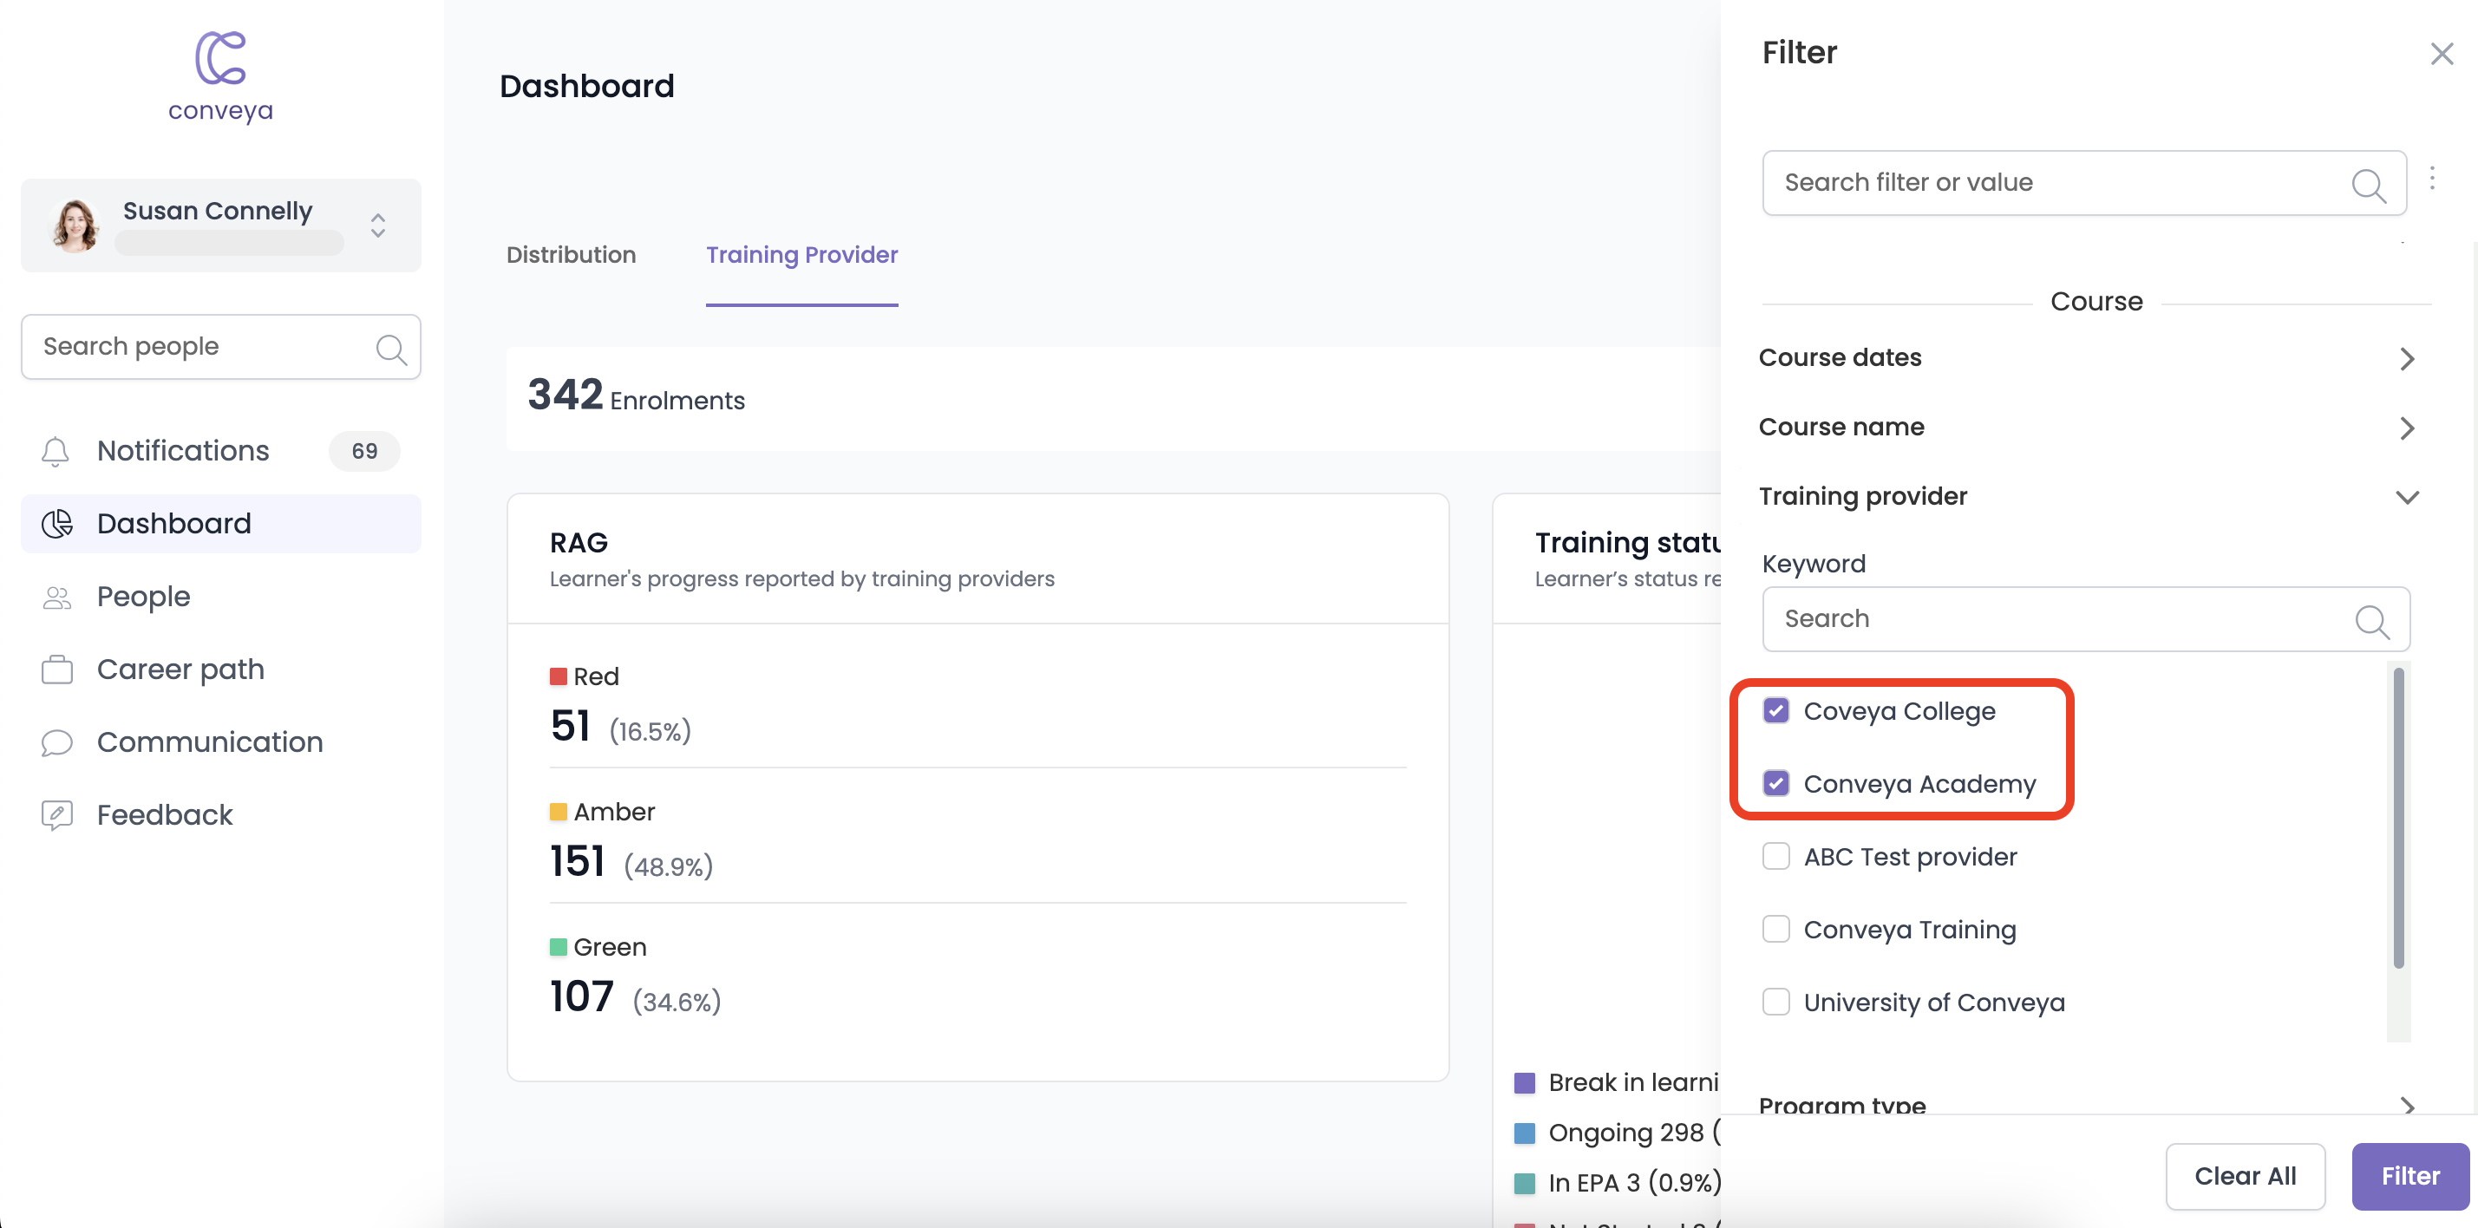Click the 69 notifications badge

[x=363, y=451]
